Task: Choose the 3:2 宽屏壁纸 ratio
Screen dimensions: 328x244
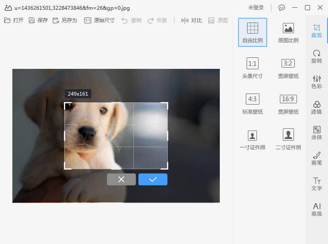Action: (288, 68)
